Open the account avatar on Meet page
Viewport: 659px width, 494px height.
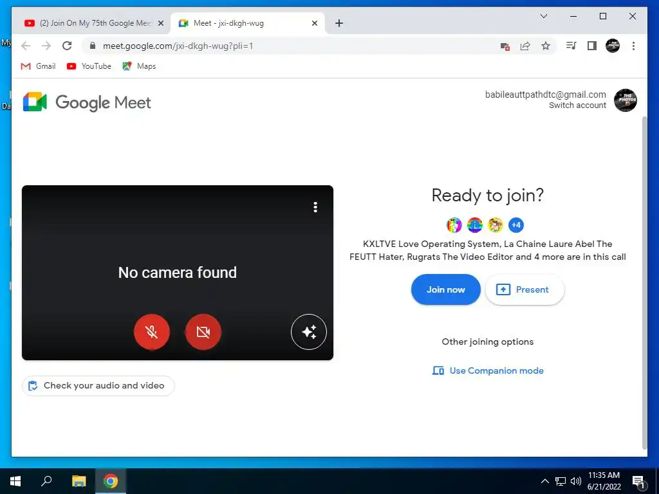[x=626, y=100]
